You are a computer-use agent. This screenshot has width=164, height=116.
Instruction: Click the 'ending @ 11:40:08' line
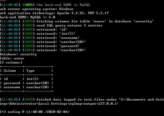point(35,112)
